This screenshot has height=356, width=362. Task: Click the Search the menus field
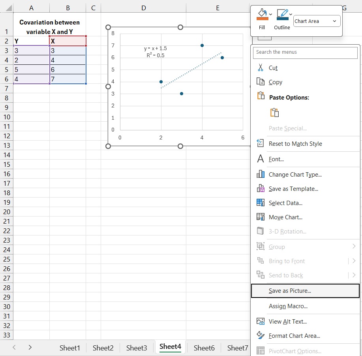click(305, 52)
